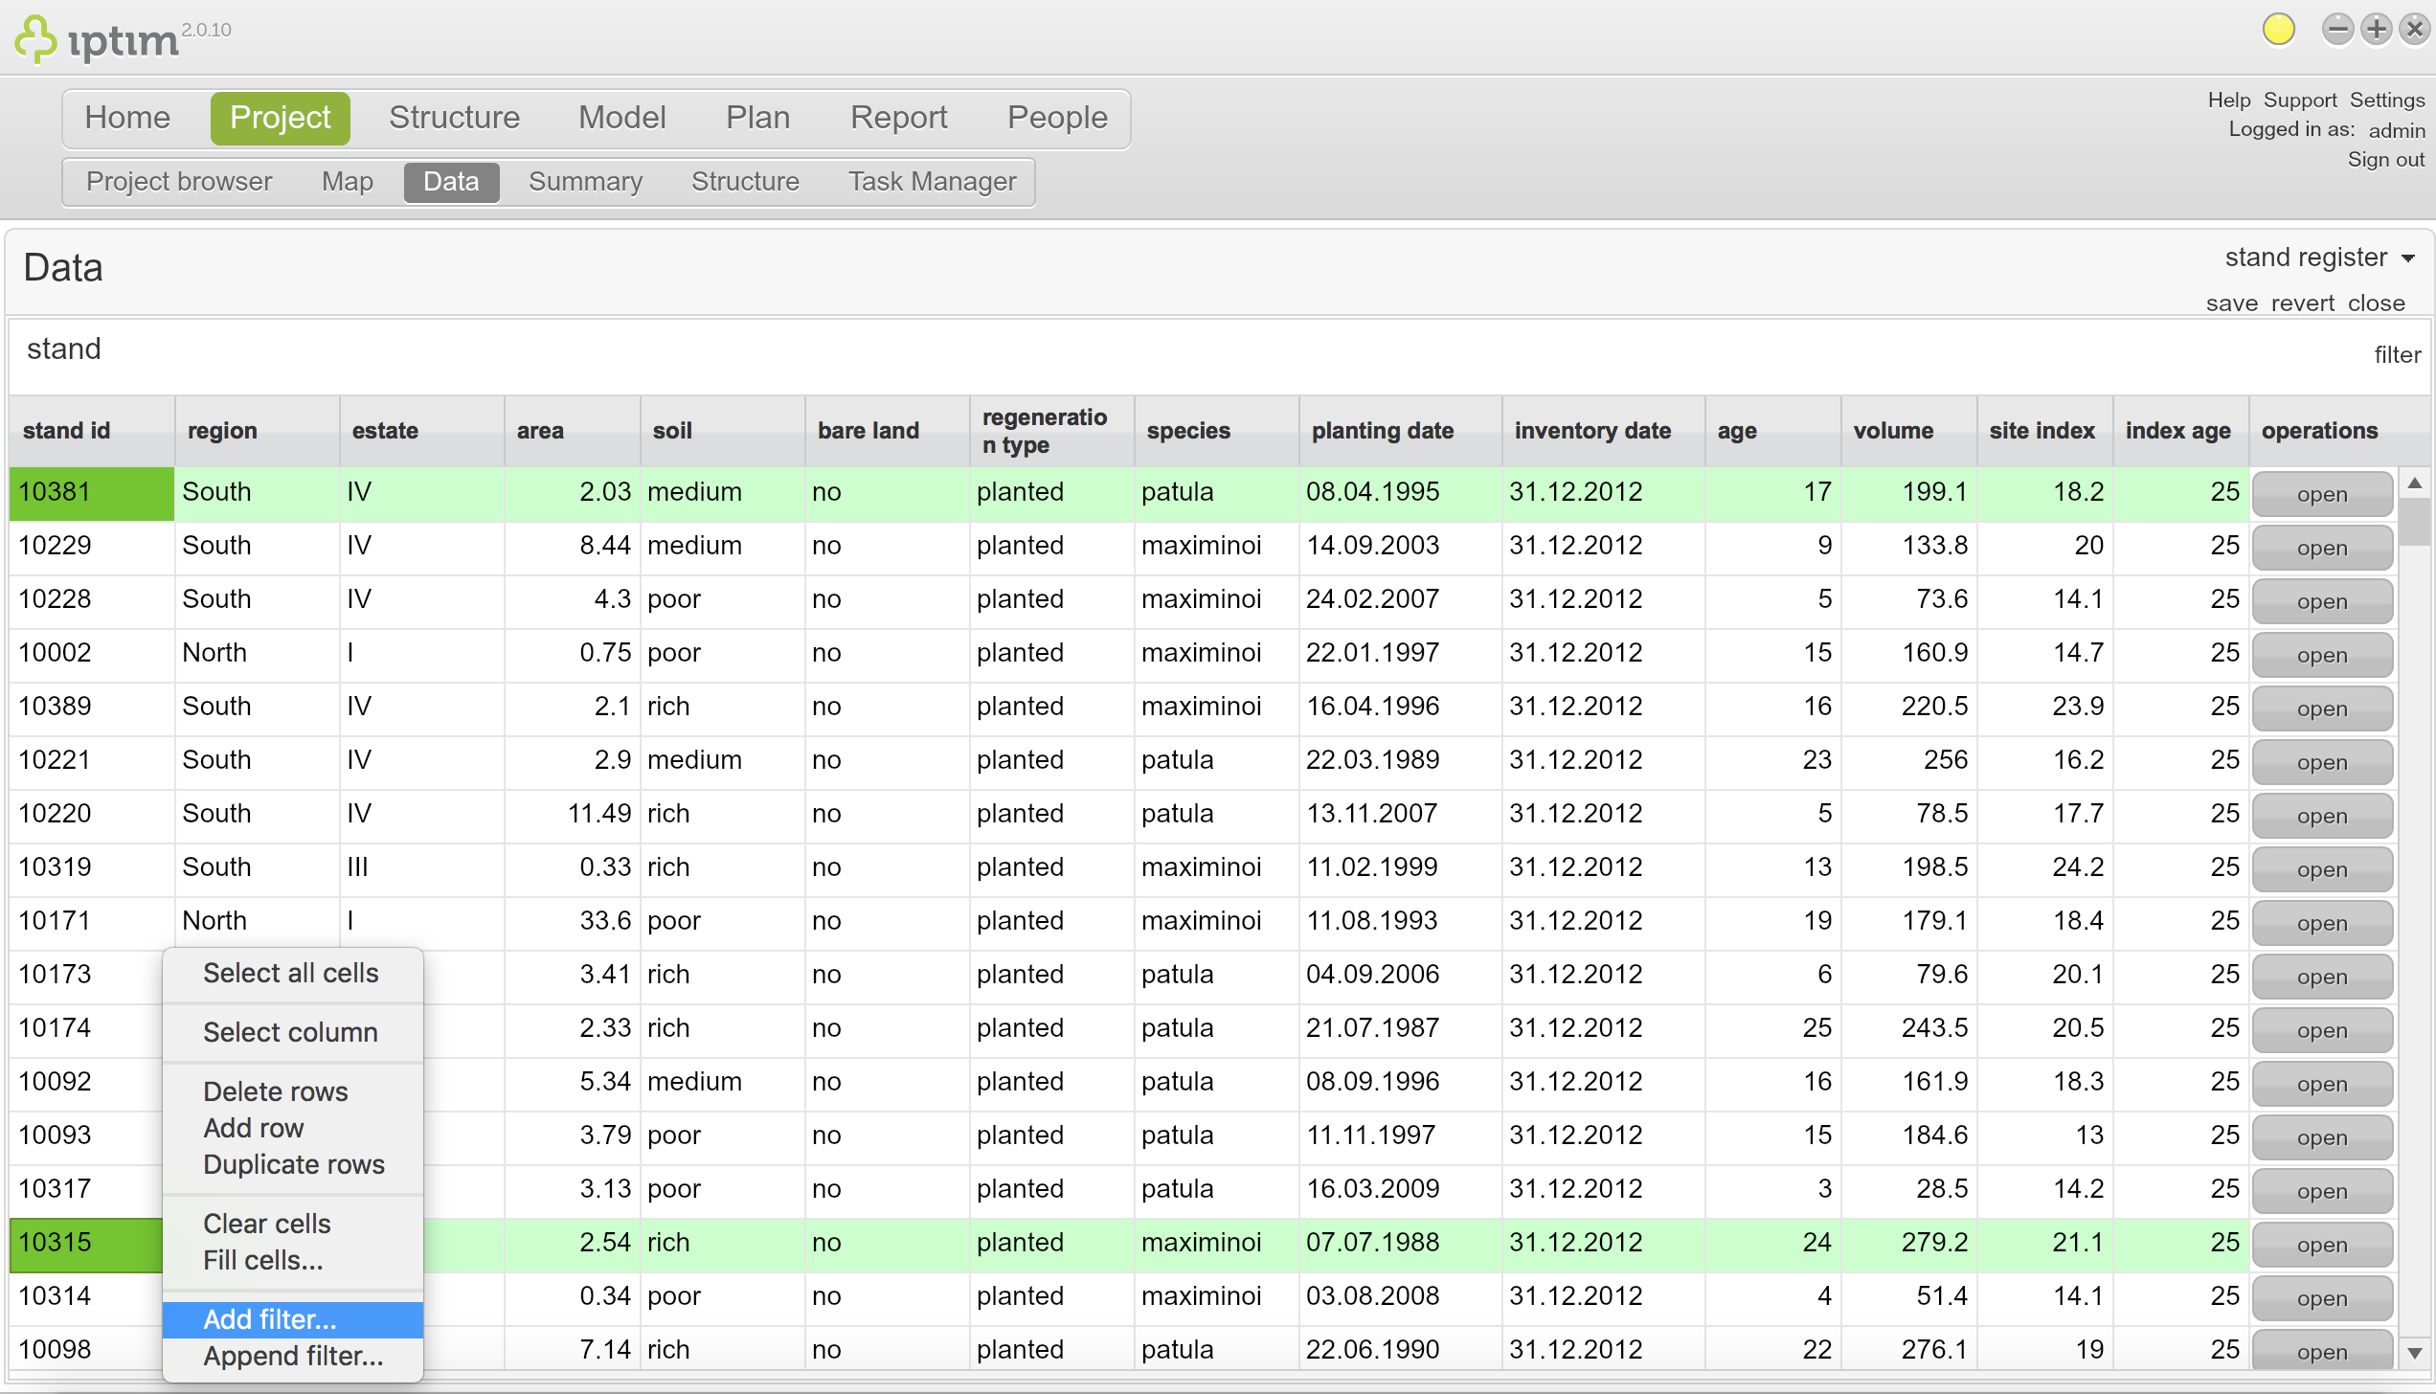The height and width of the screenshot is (1394, 2436).
Task: Click the scrollbar down arrow
Action: coord(2415,1353)
